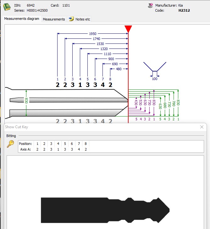Click Axis A value under position 4
This screenshot has height=229, width=210.
point(58,149)
